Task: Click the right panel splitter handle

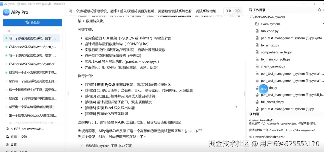Action: coord(244,93)
